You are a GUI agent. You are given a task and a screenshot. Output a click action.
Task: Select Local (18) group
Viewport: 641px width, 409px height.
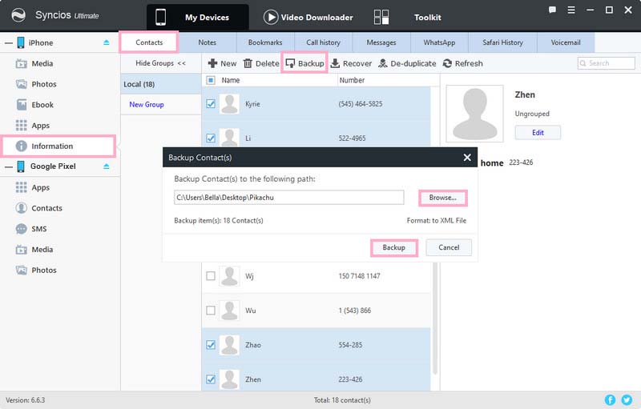pos(161,84)
